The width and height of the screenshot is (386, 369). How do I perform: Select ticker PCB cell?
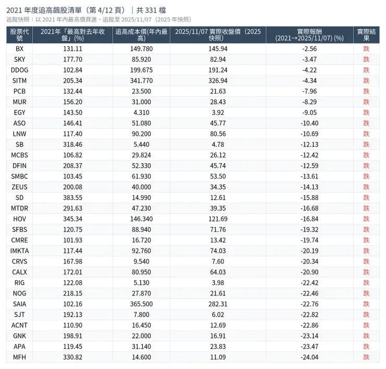click(19, 91)
